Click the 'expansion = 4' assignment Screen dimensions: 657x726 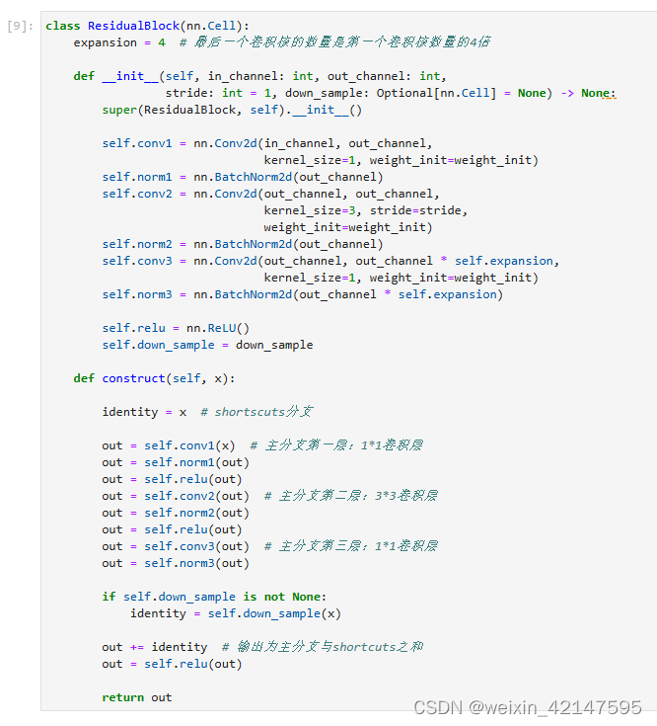click(119, 42)
